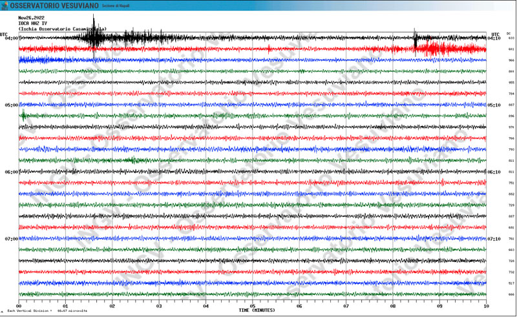Click the DC column header at right
This screenshot has width=517, height=317.
[509, 34]
